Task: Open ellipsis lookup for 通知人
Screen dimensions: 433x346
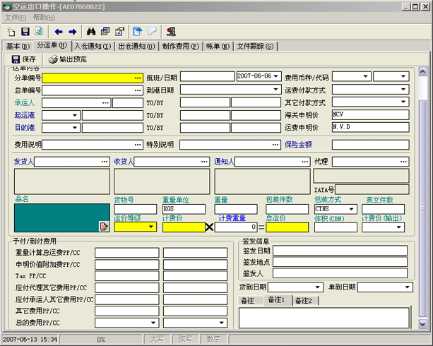Action: (x=305, y=162)
